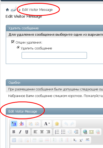The height and width of the screenshot is (148, 103).
Task: Insert a bulleted list
Action: [x=63, y=132]
